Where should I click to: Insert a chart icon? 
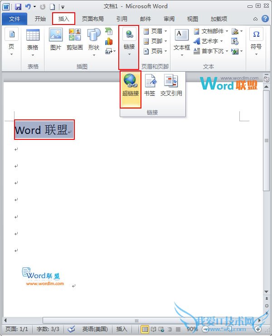pyautogui.click(x=109, y=41)
